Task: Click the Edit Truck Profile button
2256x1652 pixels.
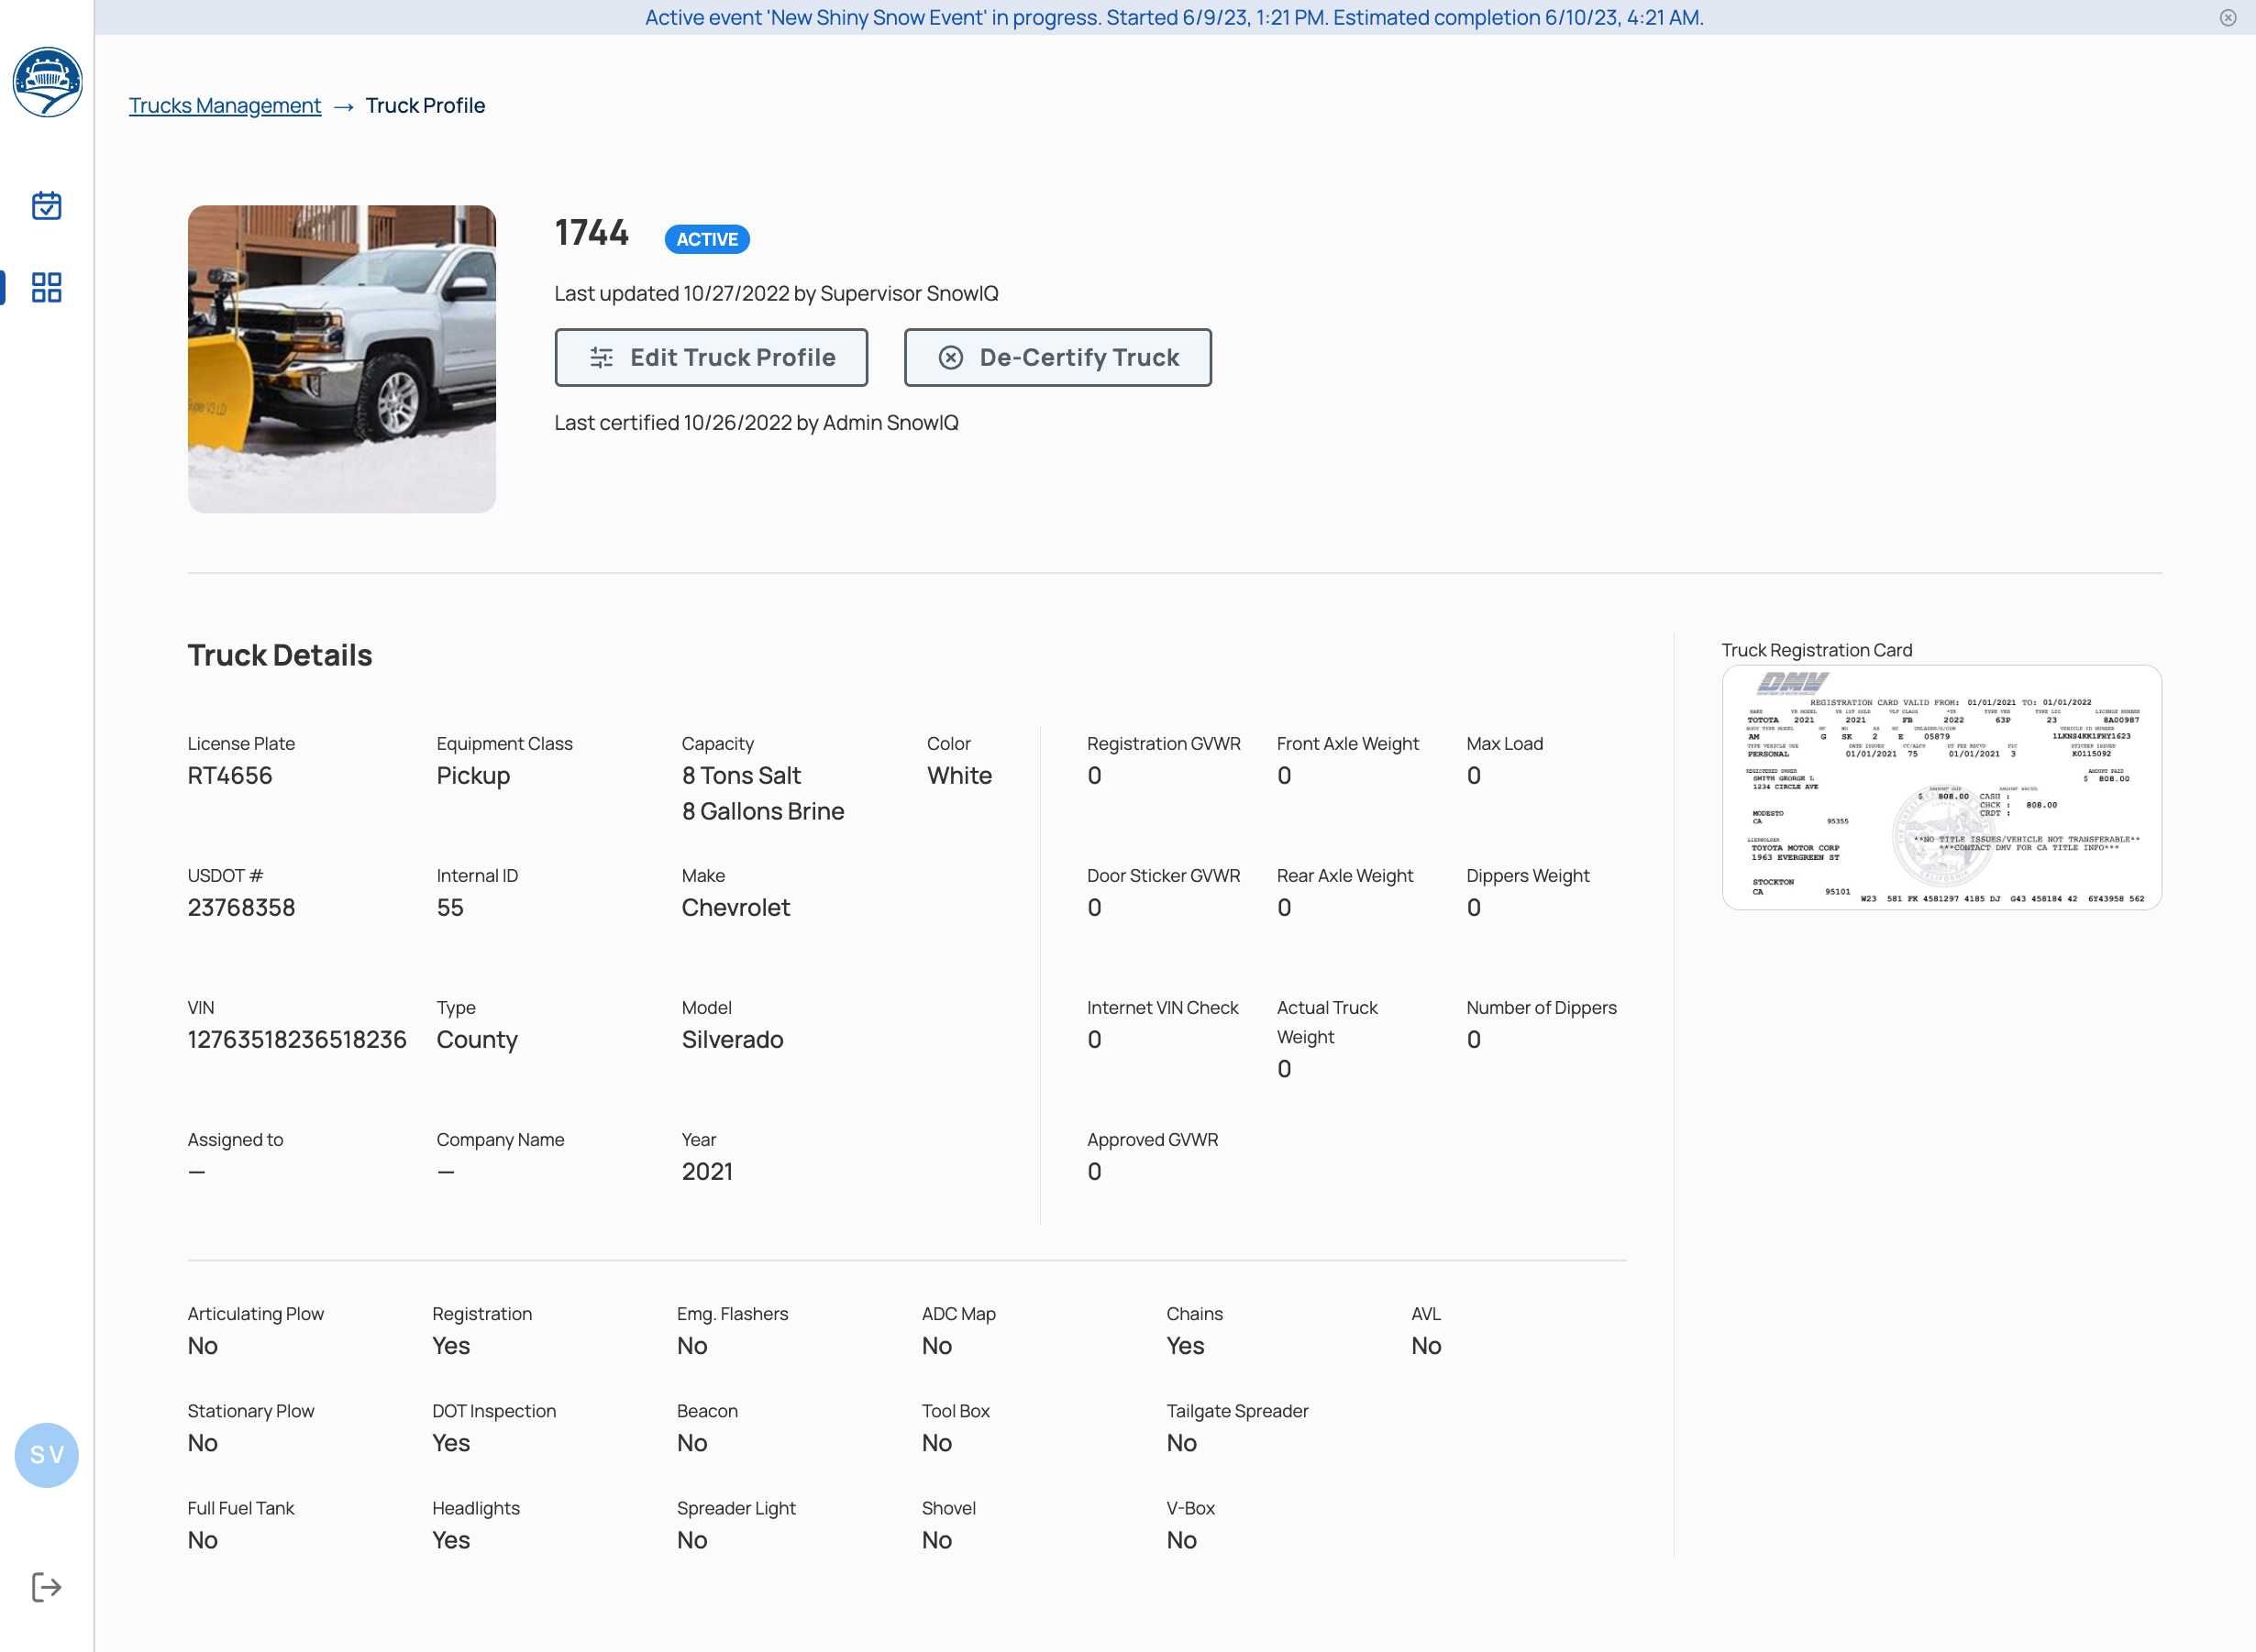Action: 711,357
